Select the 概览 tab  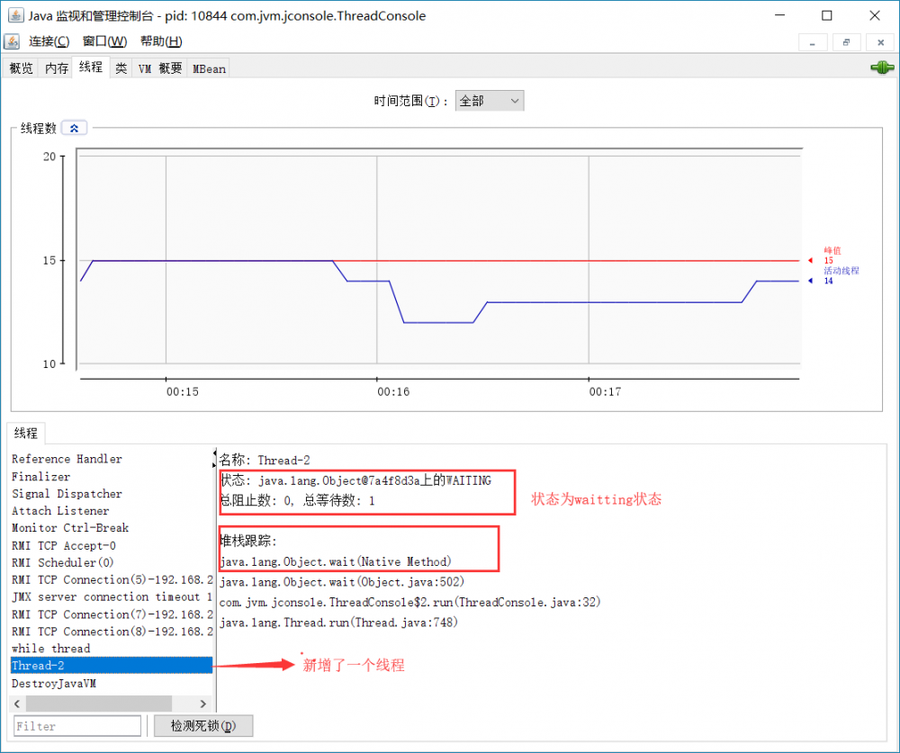tap(20, 67)
